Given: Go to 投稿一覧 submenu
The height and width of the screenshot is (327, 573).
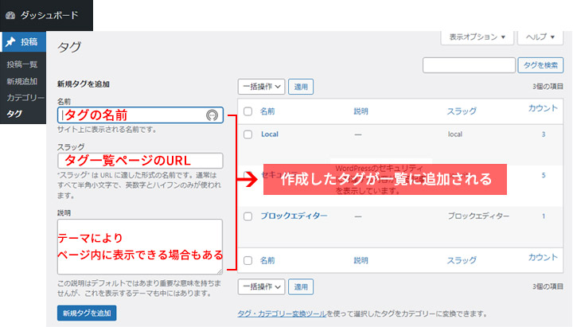Looking at the screenshot, I should click(x=22, y=64).
